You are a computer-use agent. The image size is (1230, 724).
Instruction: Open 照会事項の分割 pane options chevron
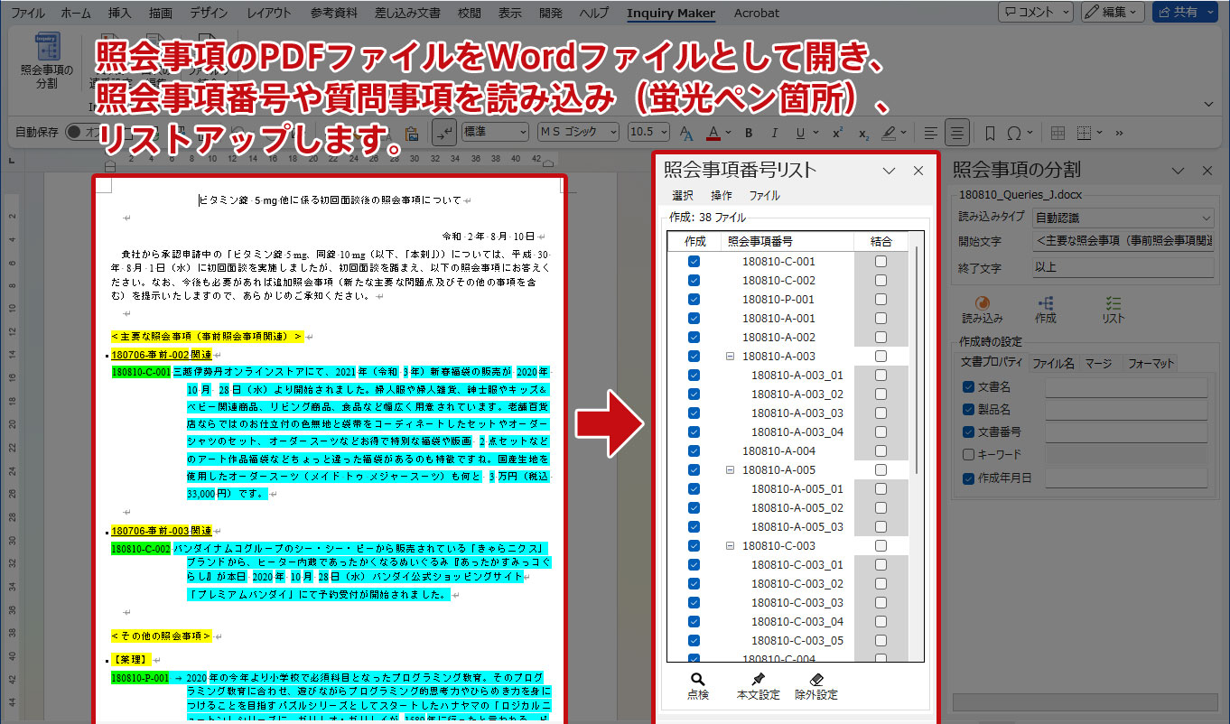coord(1178,171)
